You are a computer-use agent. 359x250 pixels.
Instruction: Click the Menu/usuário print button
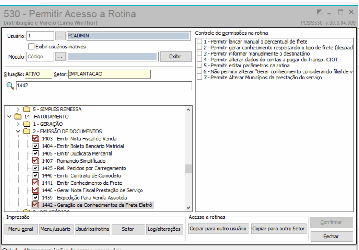coord(56,229)
